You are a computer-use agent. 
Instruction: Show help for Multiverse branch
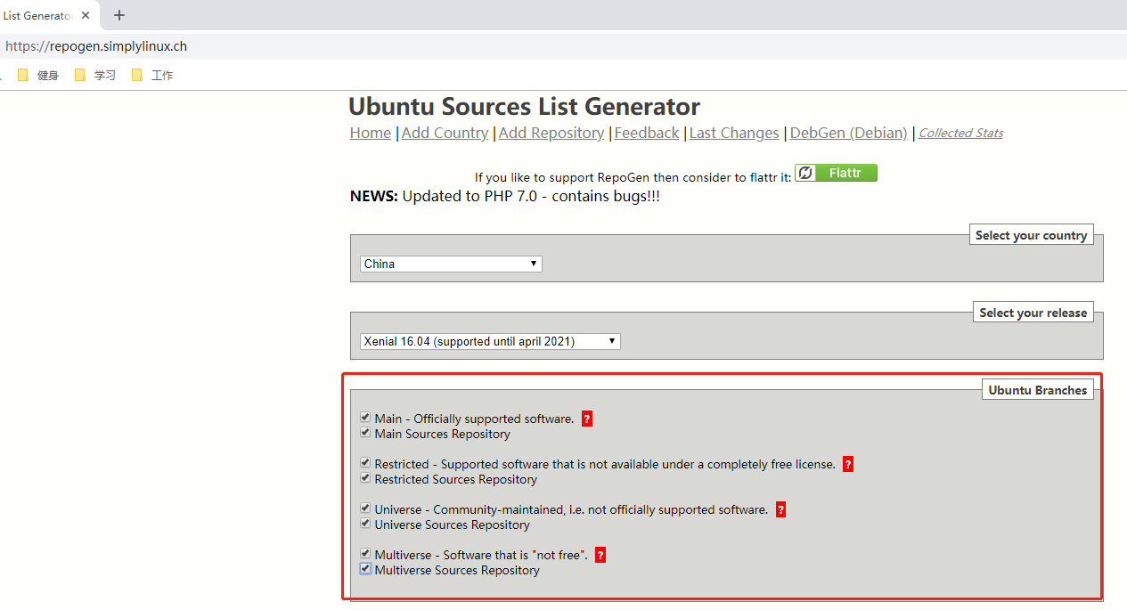[600, 555]
